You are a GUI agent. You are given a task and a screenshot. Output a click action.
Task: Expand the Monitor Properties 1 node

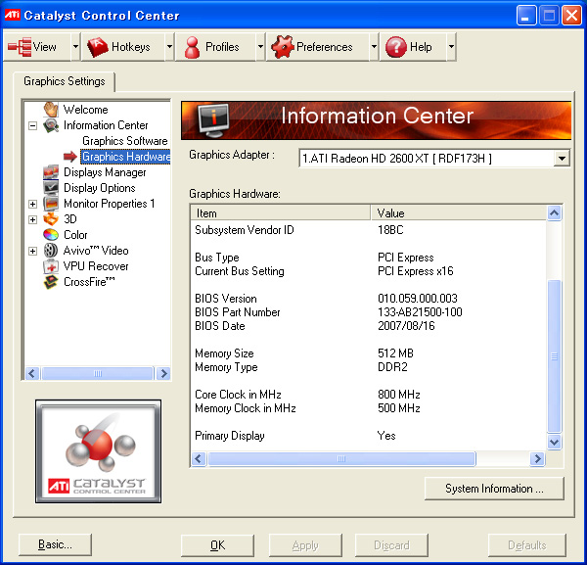pyautogui.click(x=32, y=204)
